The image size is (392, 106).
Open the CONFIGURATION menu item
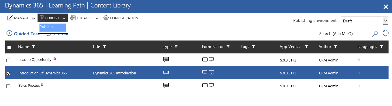(121, 18)
